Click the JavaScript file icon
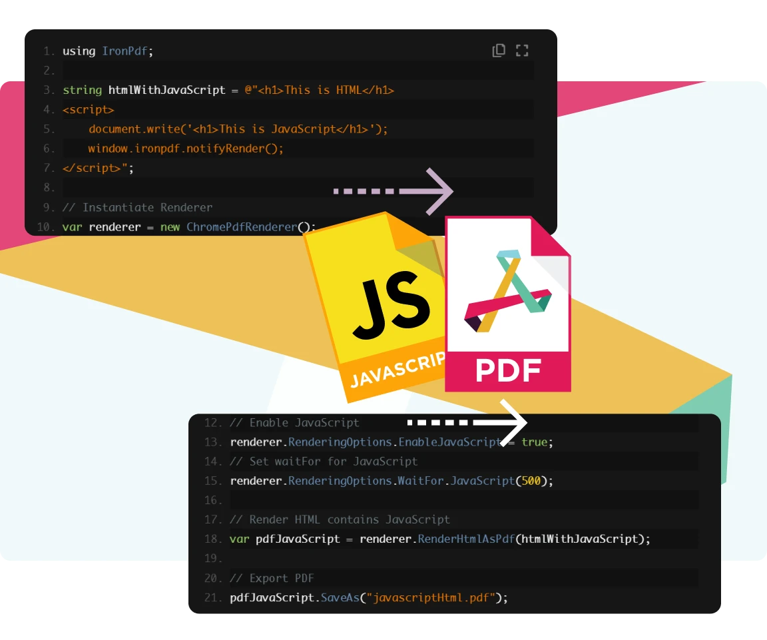The image size is (767, 640). 377,306
